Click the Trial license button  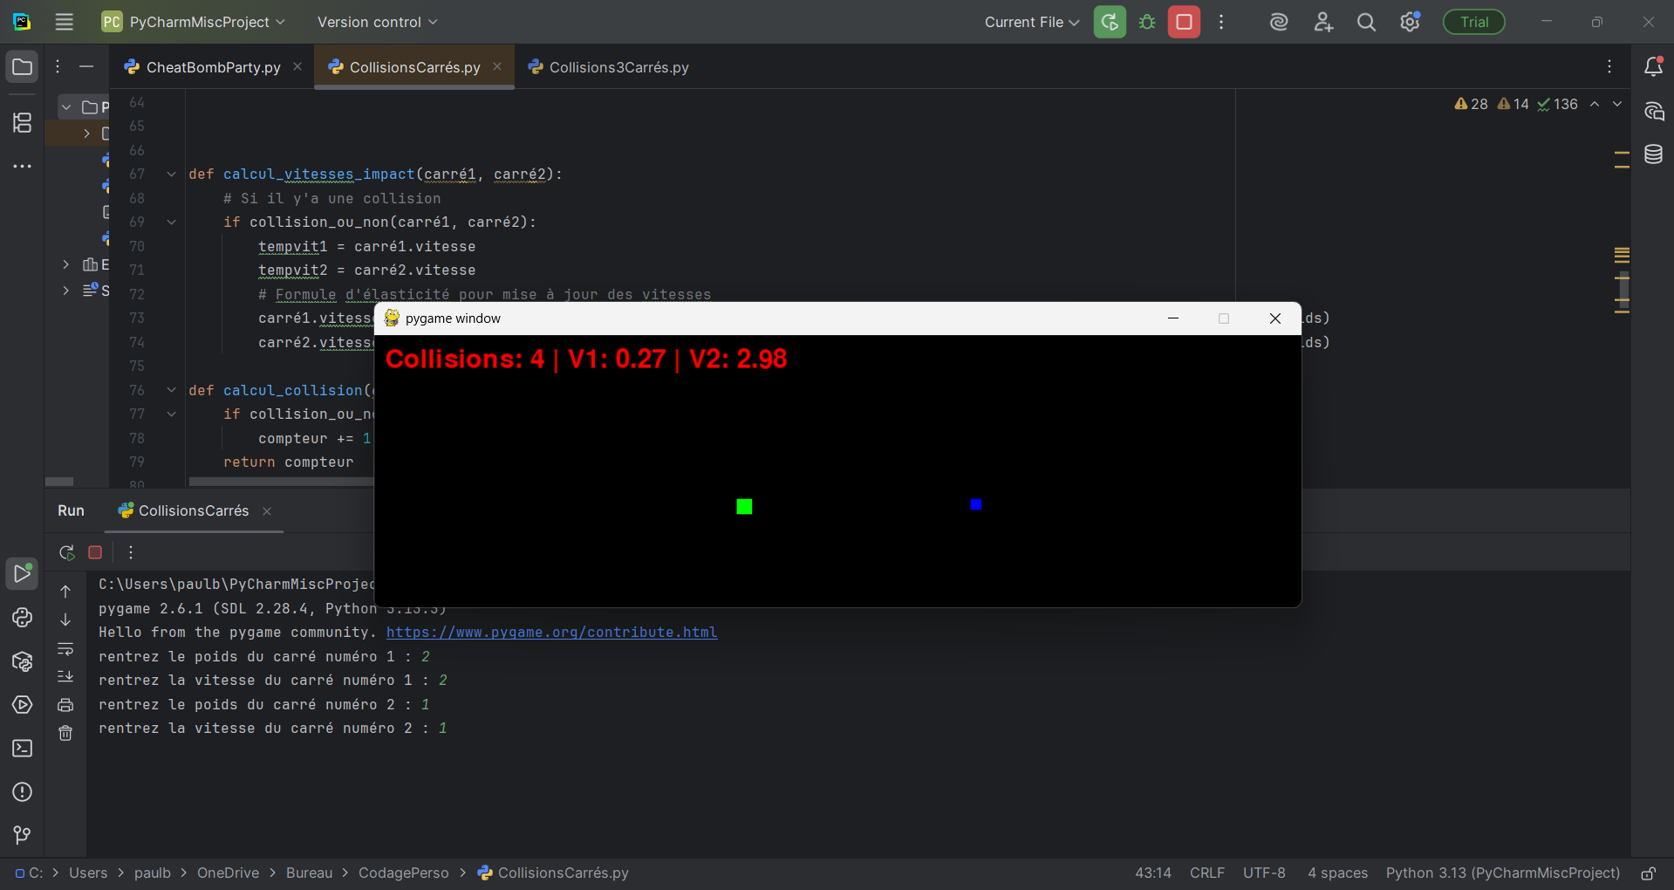point(1474,22)
